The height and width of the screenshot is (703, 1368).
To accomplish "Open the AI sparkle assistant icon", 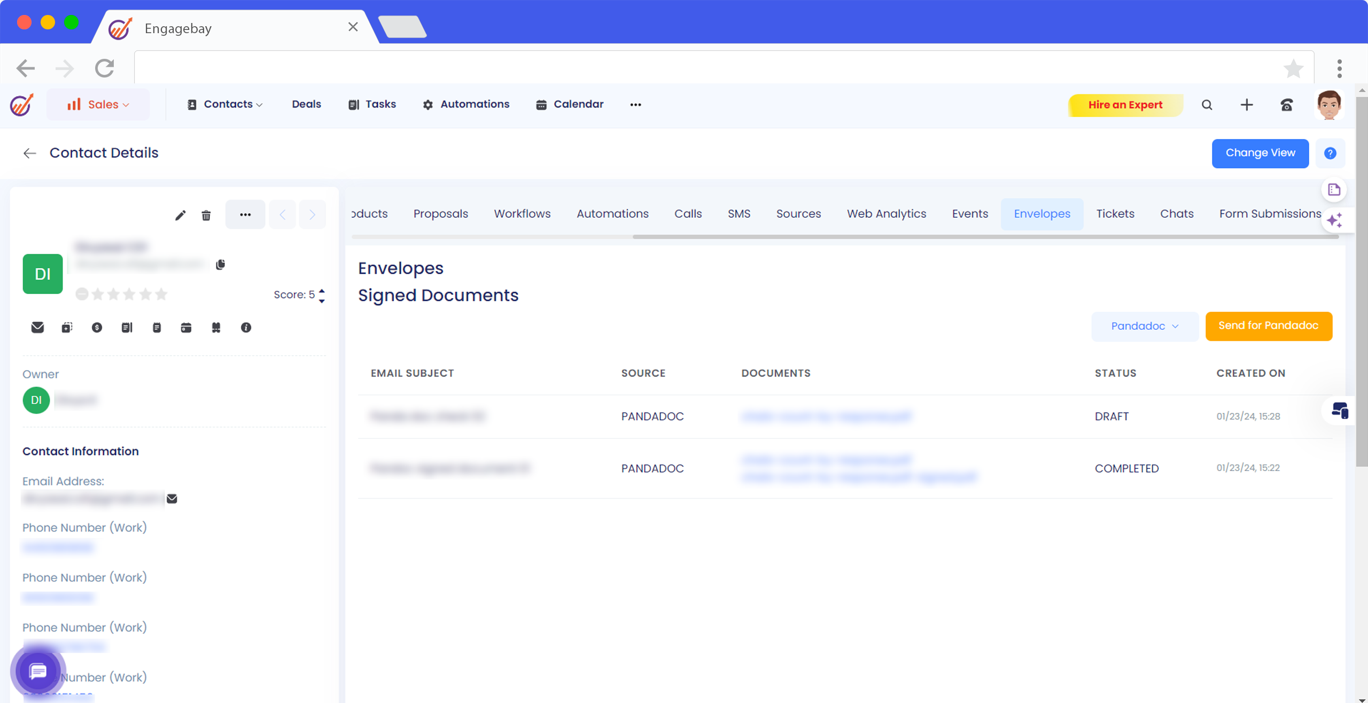I will pos(1334,220).
